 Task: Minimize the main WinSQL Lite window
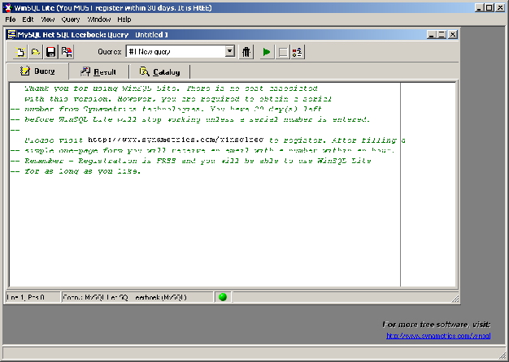coord(479,7)
